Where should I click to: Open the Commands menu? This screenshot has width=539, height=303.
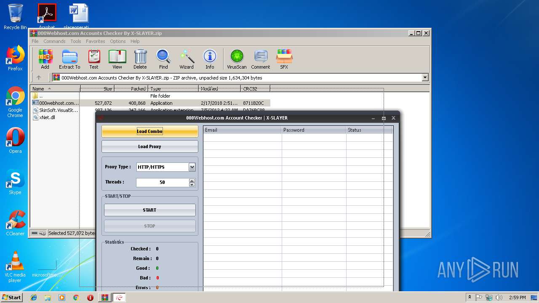[x=54, y=41]
